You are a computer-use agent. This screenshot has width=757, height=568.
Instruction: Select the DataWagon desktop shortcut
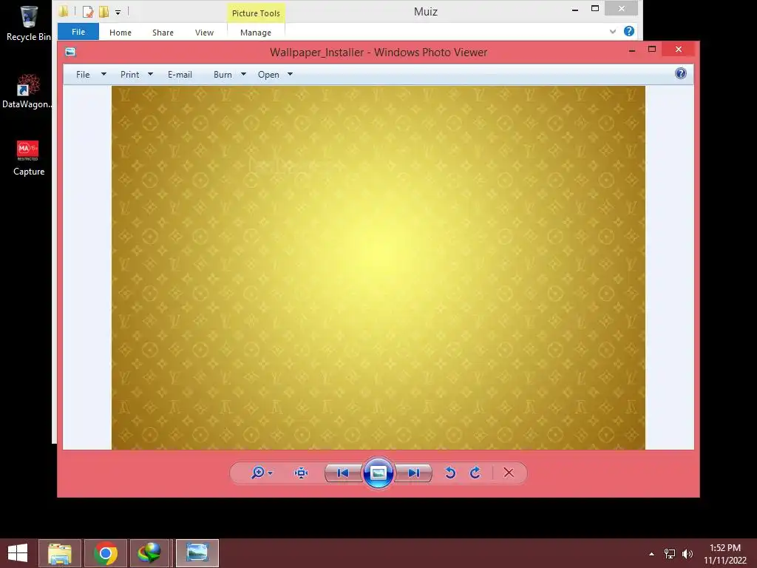point(27,92)
